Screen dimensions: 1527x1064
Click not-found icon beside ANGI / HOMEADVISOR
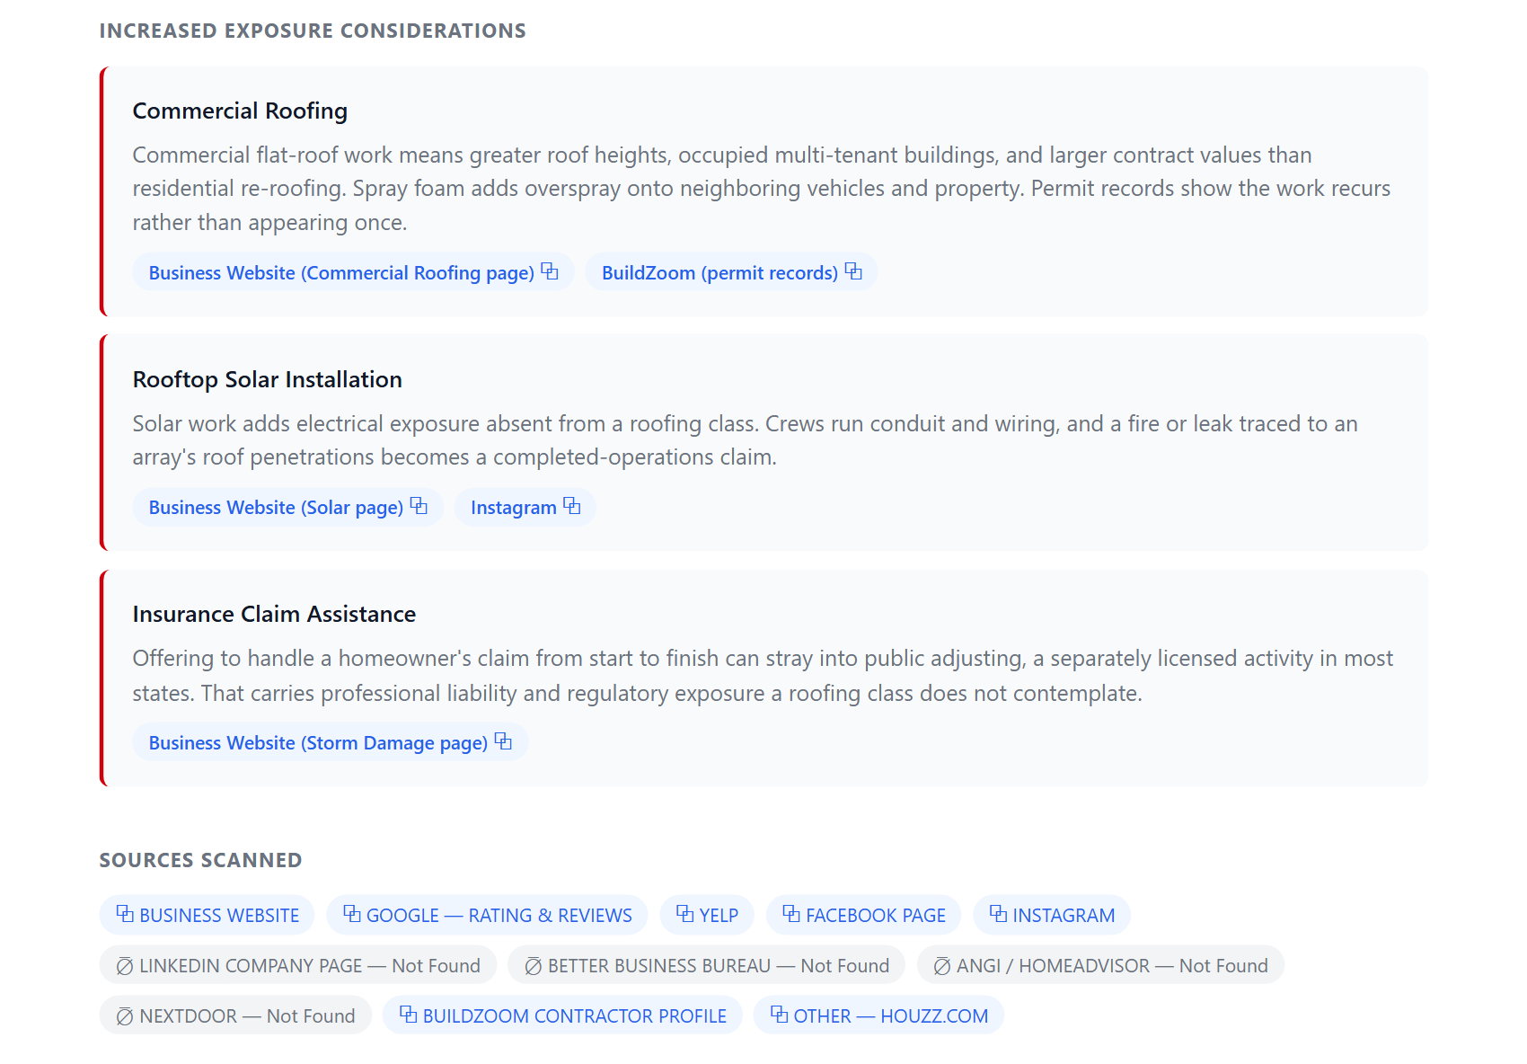(x=942, y=966)
